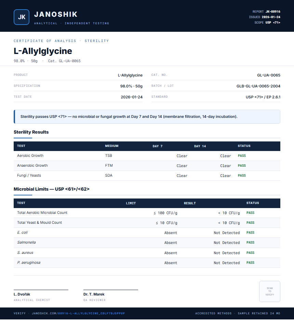Click the Cat. GL-UA-0065 subtitle text

64,61
